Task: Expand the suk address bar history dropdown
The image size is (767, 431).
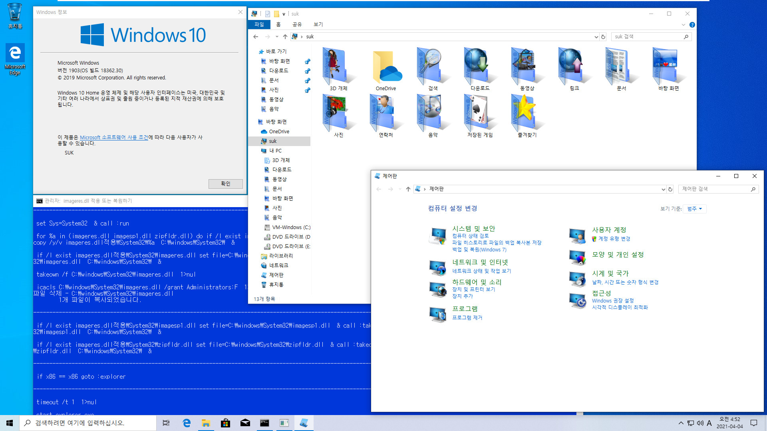Action: click(x=596, y=37)
